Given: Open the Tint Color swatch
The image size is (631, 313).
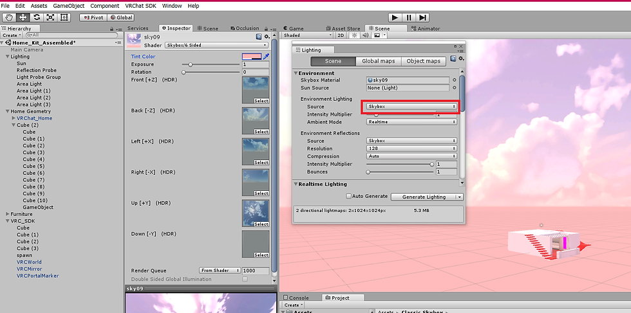Looking at the screenshot, I should coord(252,57).
